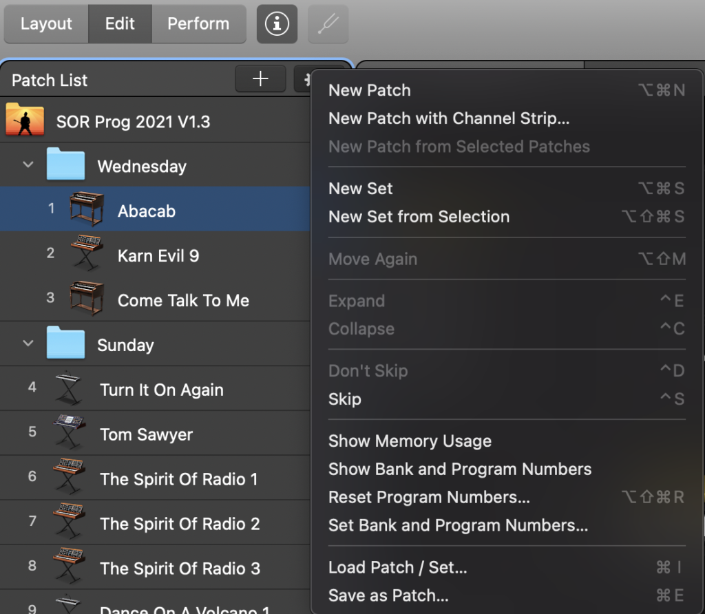Select New Set from Selection
The height and width of the screenshot is (614, 705).
(x=507, y=217)
